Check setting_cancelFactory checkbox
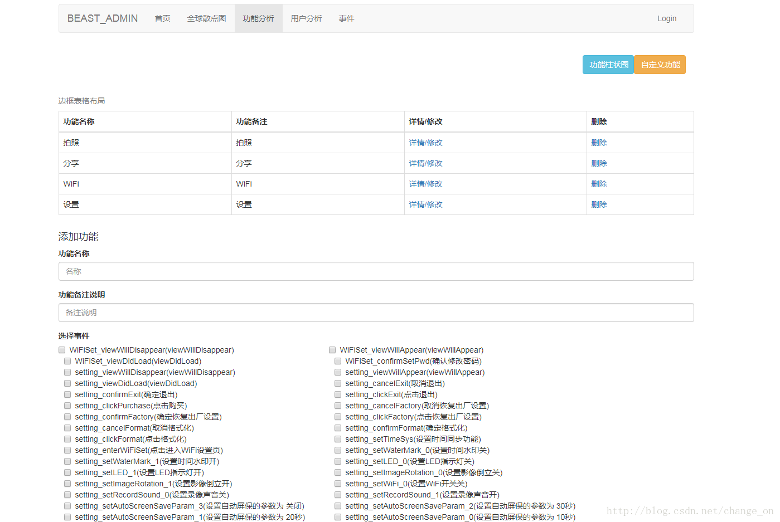 coord(338,406)
